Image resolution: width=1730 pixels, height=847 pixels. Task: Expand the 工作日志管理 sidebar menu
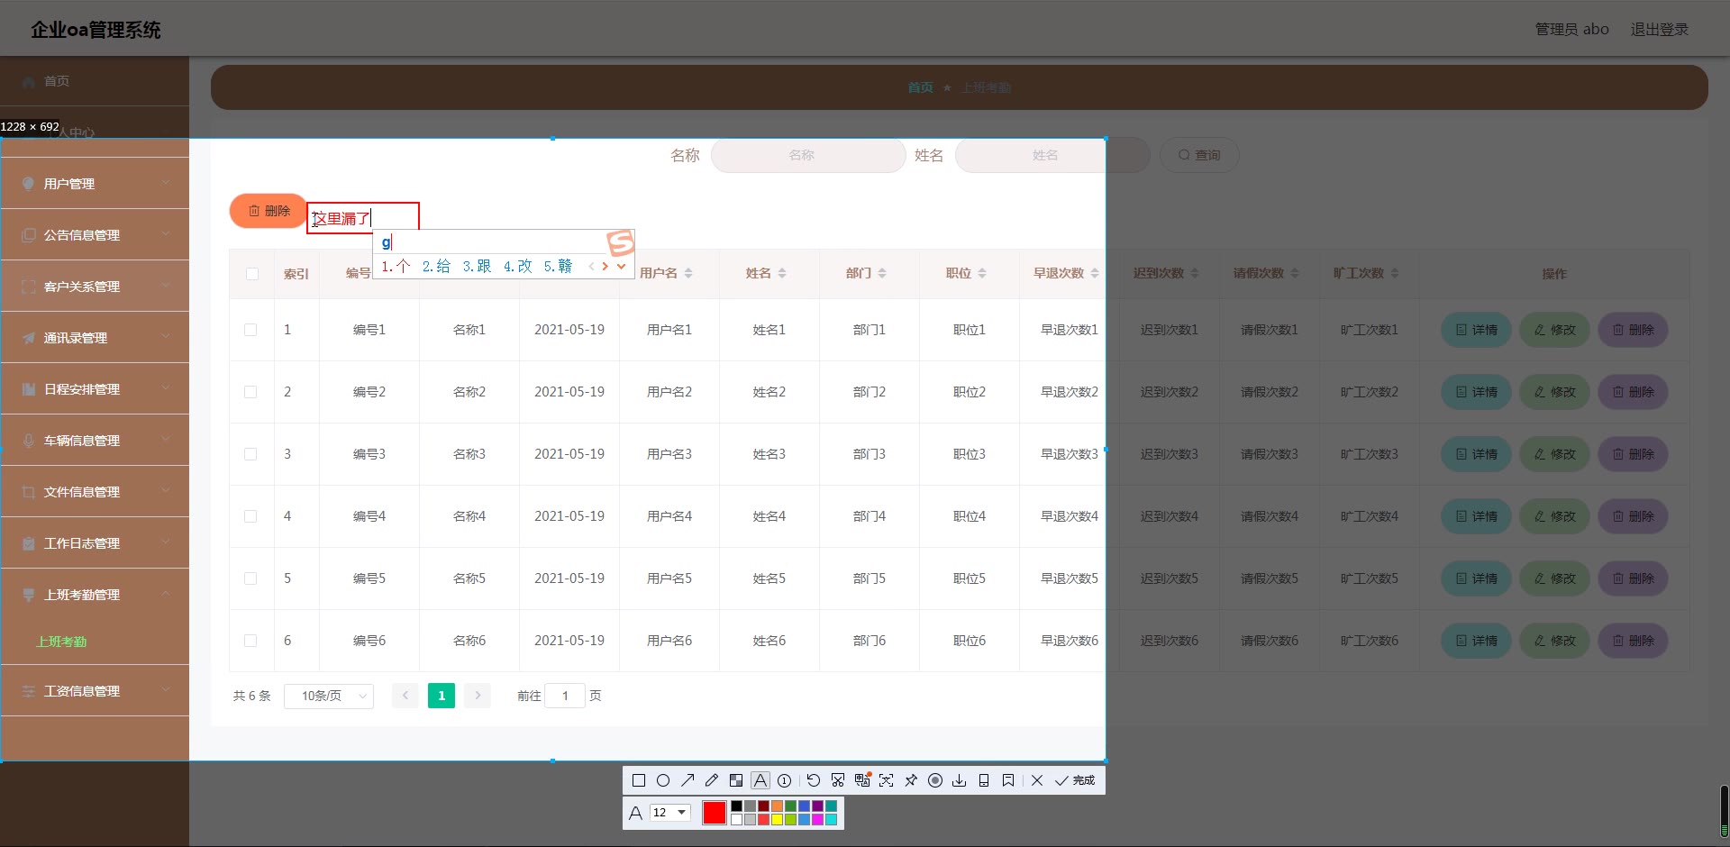coord(95,543)
